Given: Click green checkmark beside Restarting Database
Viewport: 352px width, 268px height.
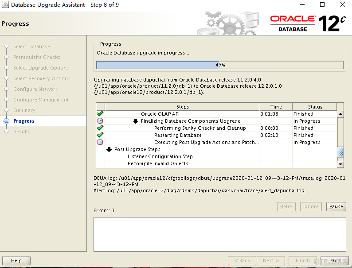Looking at the screenshot, I should tap(100, 135).
